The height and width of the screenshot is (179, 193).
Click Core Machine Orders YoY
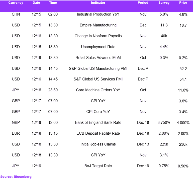[x=98, y=90]
